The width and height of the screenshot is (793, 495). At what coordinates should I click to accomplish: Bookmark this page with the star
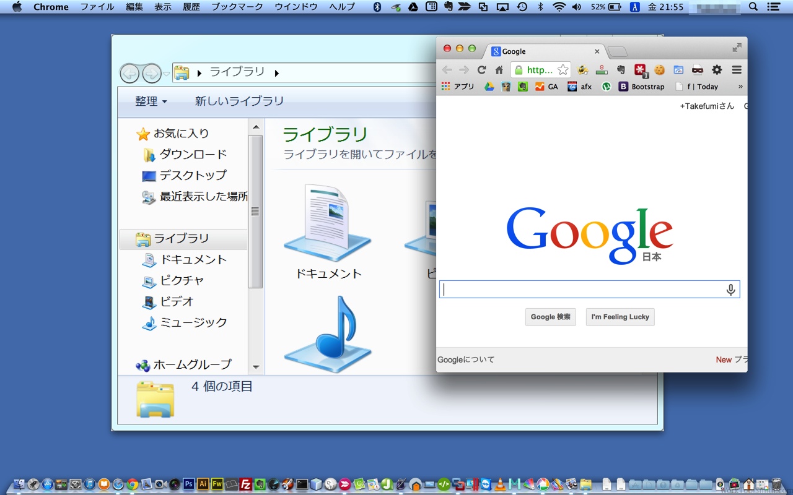pyautogui.click(x=563, y=70)
